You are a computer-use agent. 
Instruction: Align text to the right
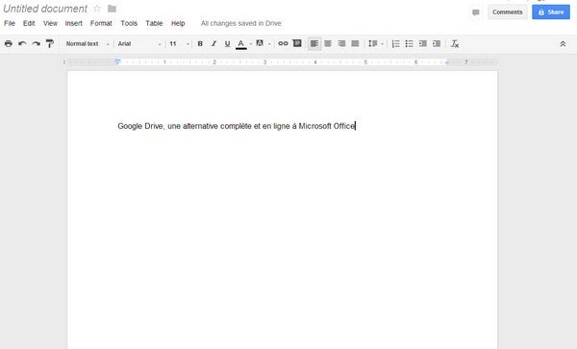pos(341,44)
